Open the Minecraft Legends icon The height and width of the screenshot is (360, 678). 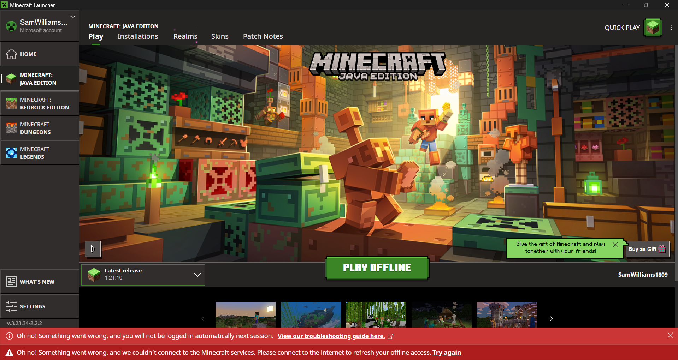11,153
